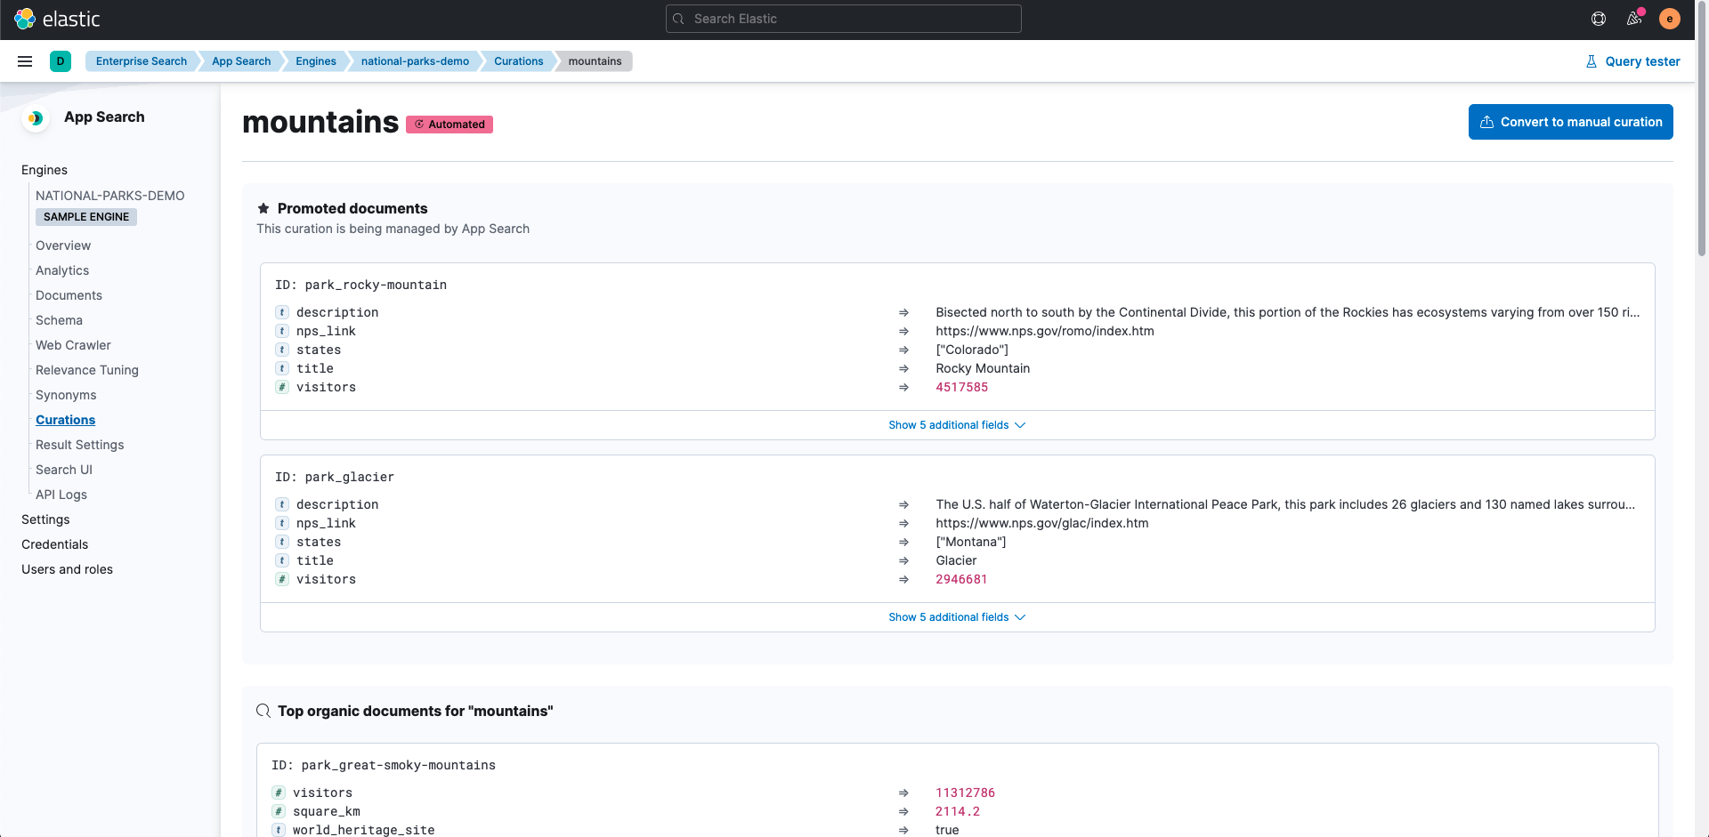Click ID park_great-smoky-mountains heading
1709x837 pixels.
(x=384, y=765)
